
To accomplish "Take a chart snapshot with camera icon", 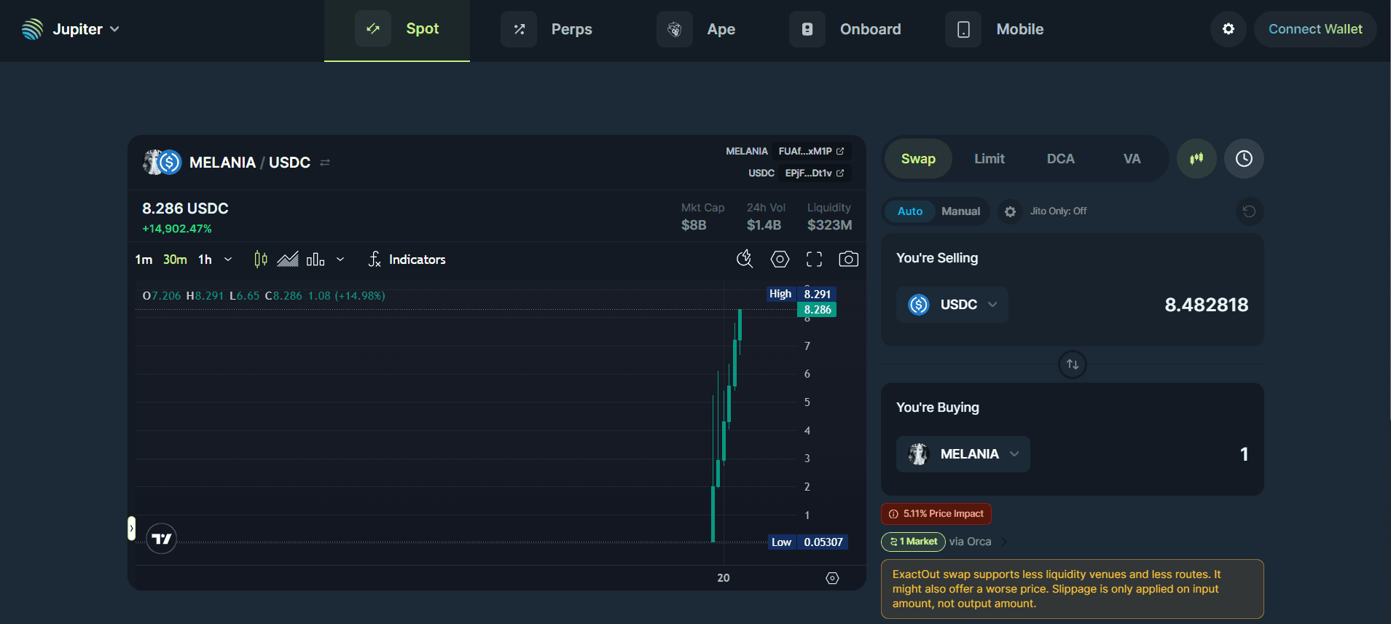I will point(848,259).
